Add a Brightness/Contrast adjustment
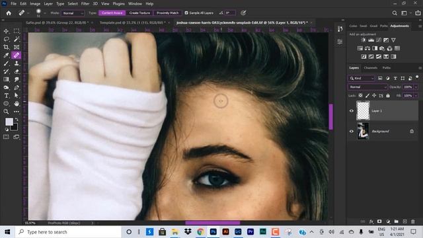 pos(364,40)
